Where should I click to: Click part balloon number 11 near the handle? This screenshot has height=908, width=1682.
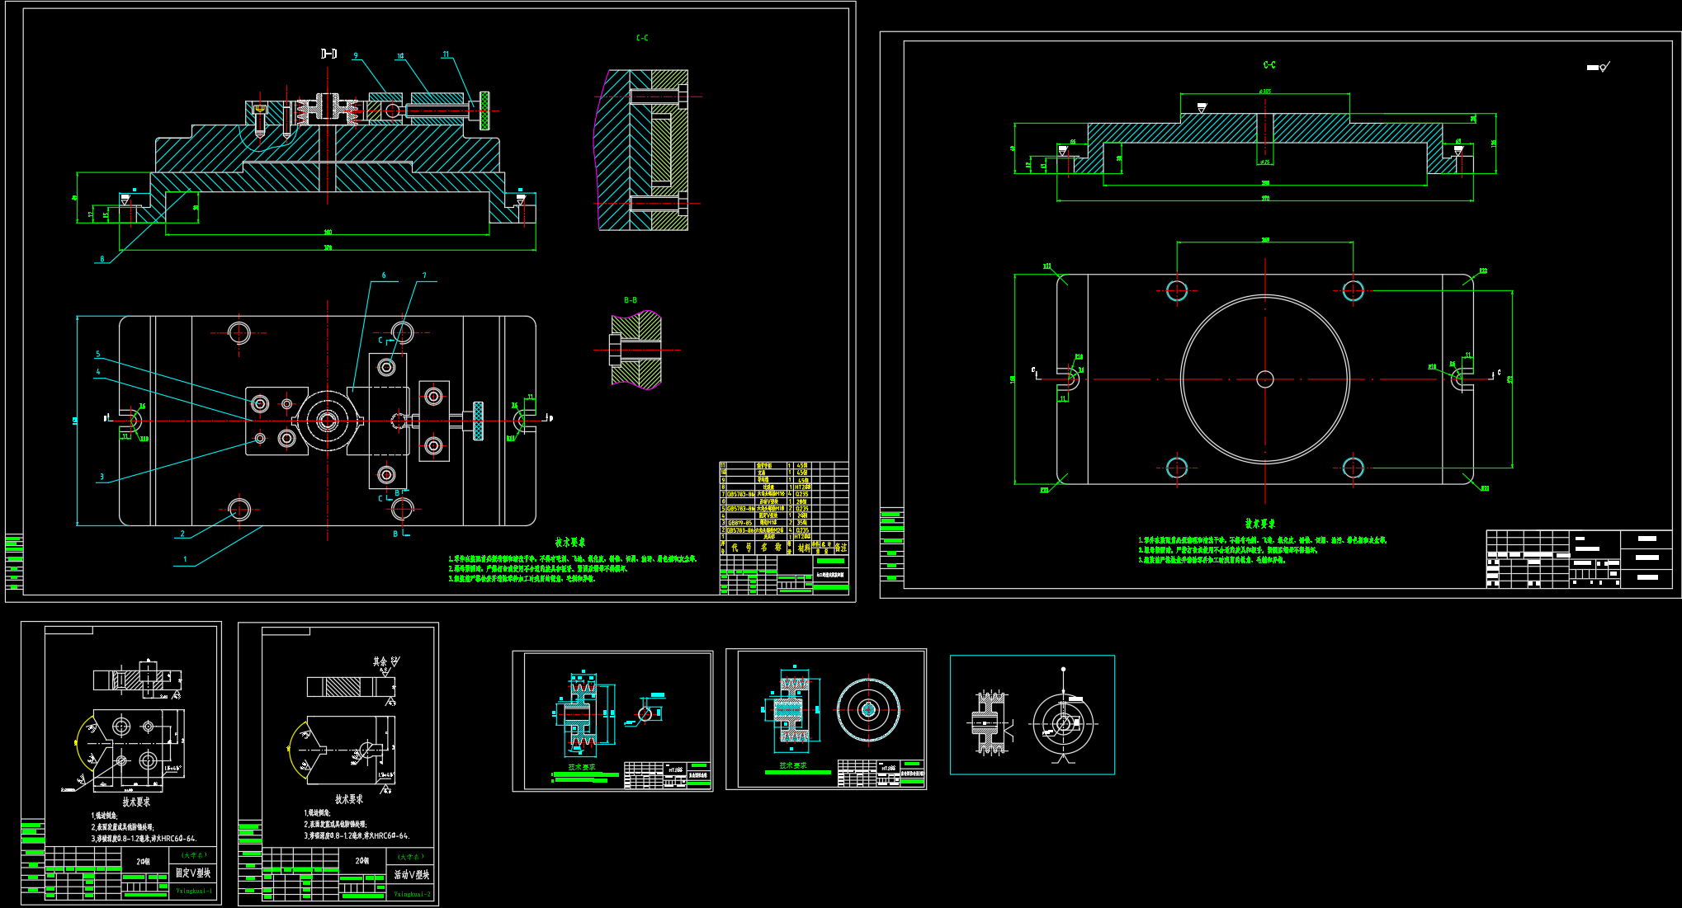pos(446,54)
